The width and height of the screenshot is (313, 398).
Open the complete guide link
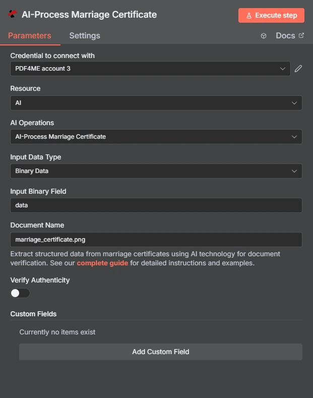tap(102, 263)
